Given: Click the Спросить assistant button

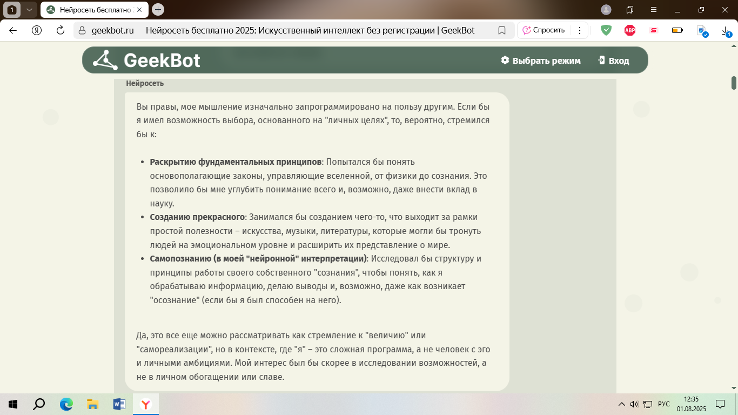Looking at the screenshot, I should pyautogui.click(x=543, y=30).
